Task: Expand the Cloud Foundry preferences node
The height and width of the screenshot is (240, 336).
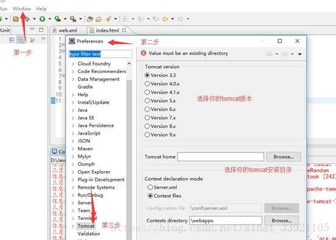Action: tap(73, 64)
